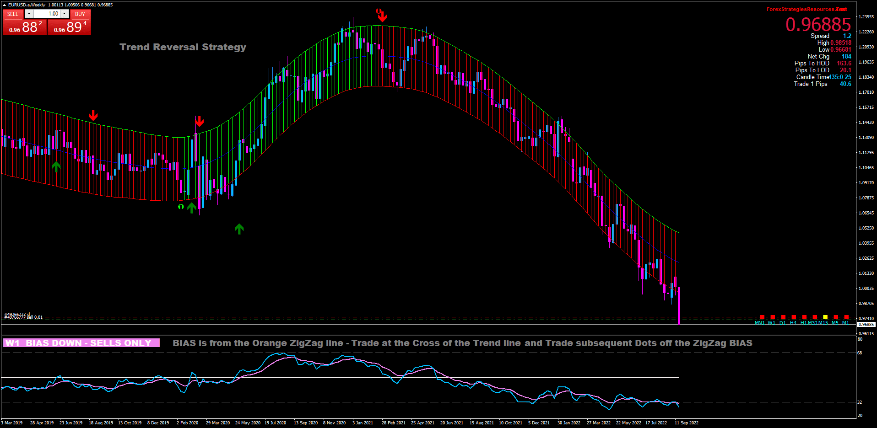The image size is (877, 428).
Task: Click the 3 Mar 2019 date label
Action: point(12,423)
